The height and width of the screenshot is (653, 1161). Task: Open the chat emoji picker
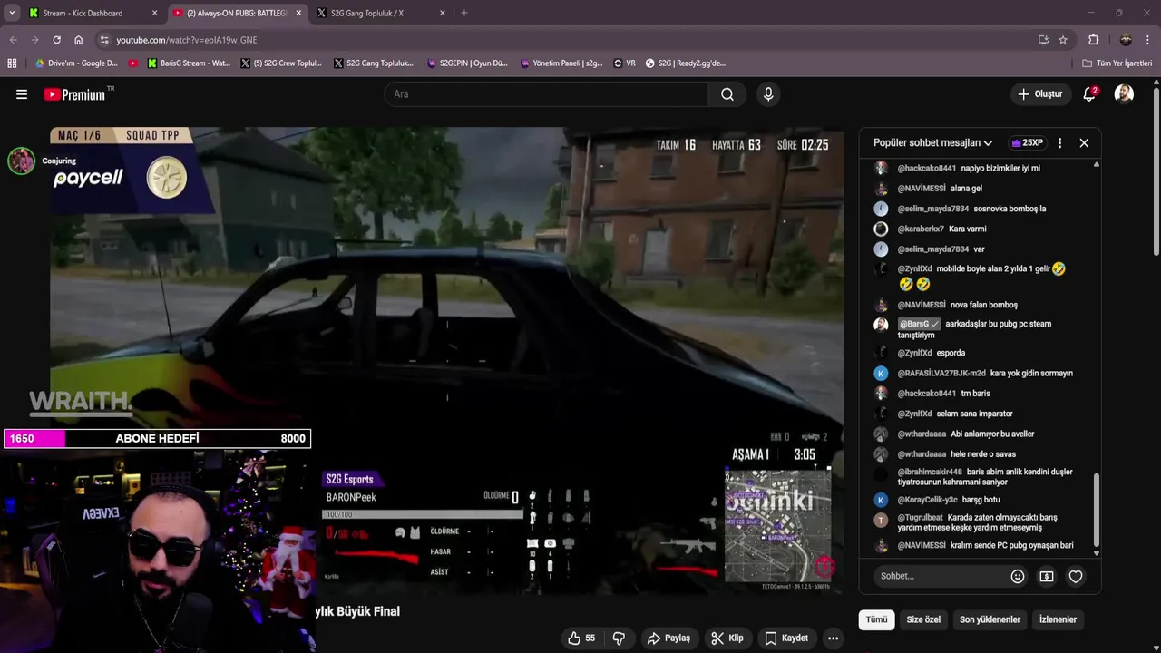coord(1018,576)
